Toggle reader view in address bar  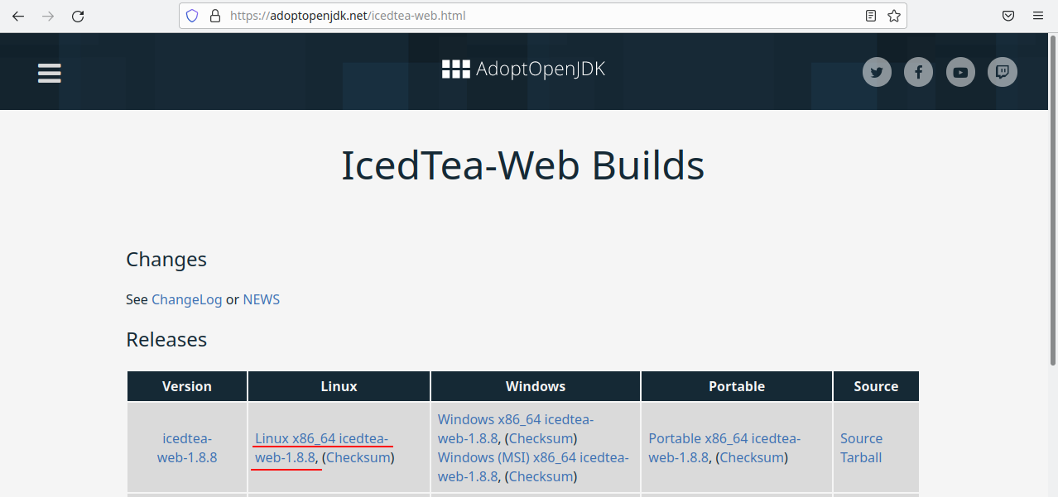pos(871,16)
